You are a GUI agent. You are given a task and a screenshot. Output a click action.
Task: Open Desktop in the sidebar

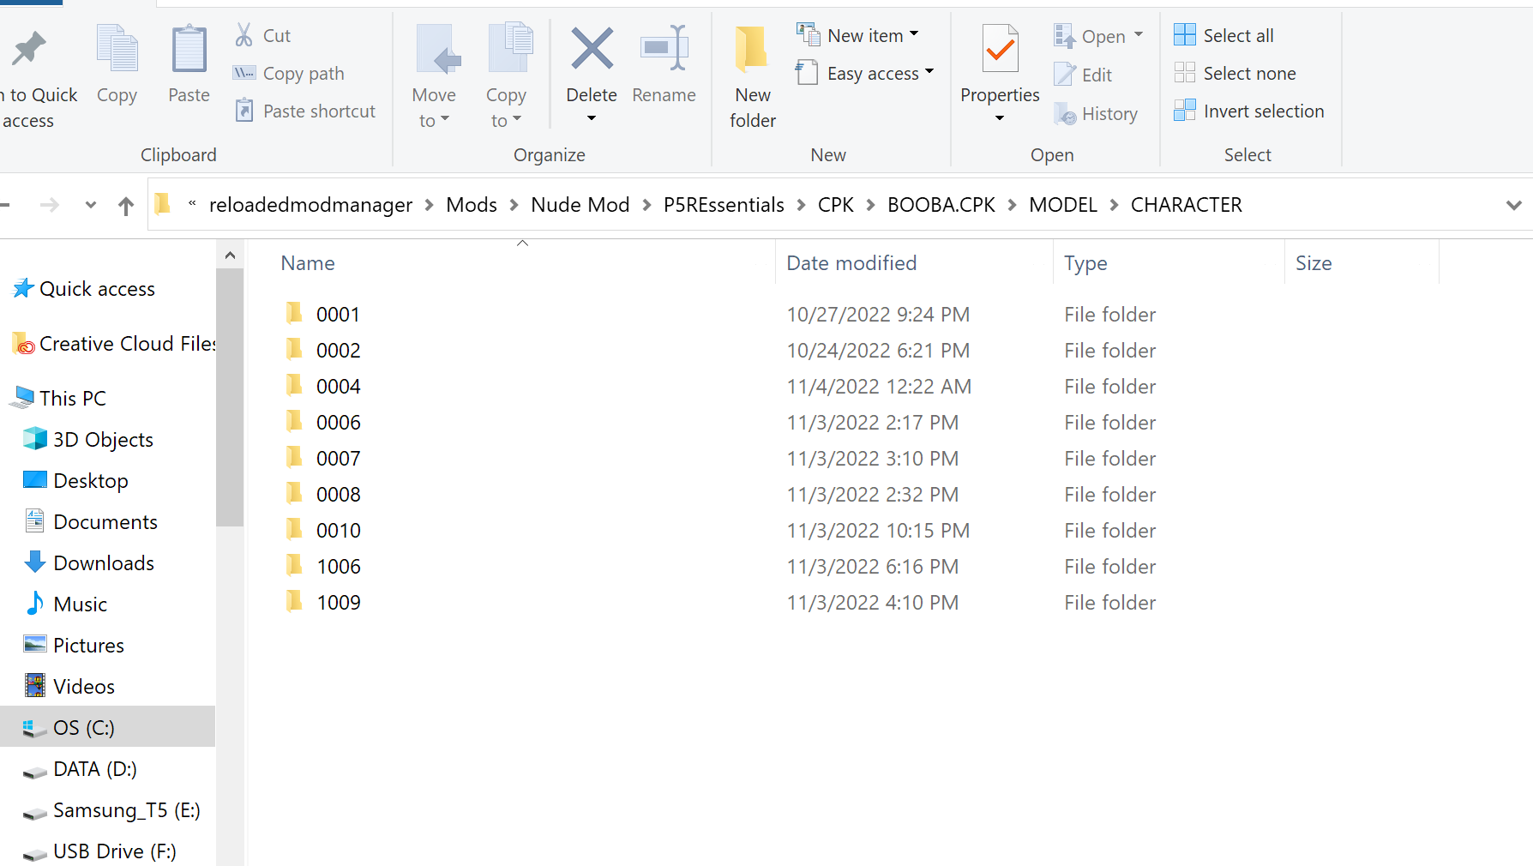pyautogui.click(x=91, y=481)
